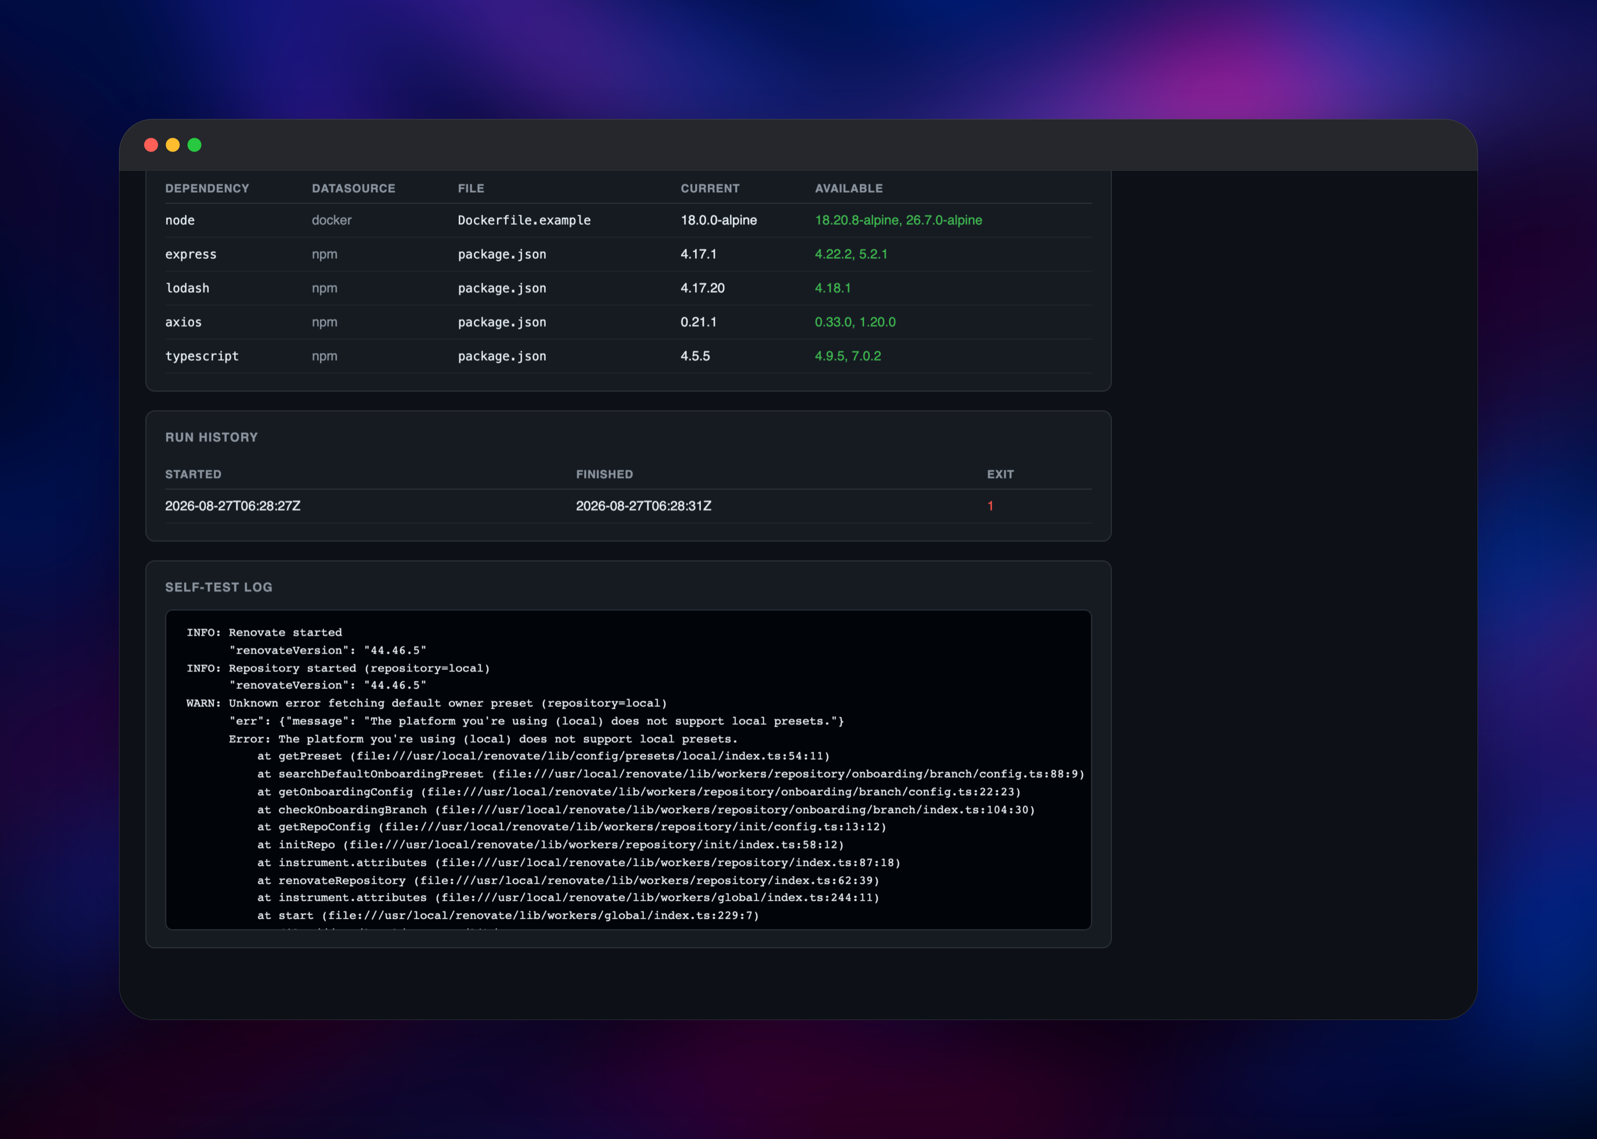Image resolution: width=1597 pixels, height=1139 pixels.
Task: Click the SELF-TEST LOG heading
Action: (x=219, y=588)
